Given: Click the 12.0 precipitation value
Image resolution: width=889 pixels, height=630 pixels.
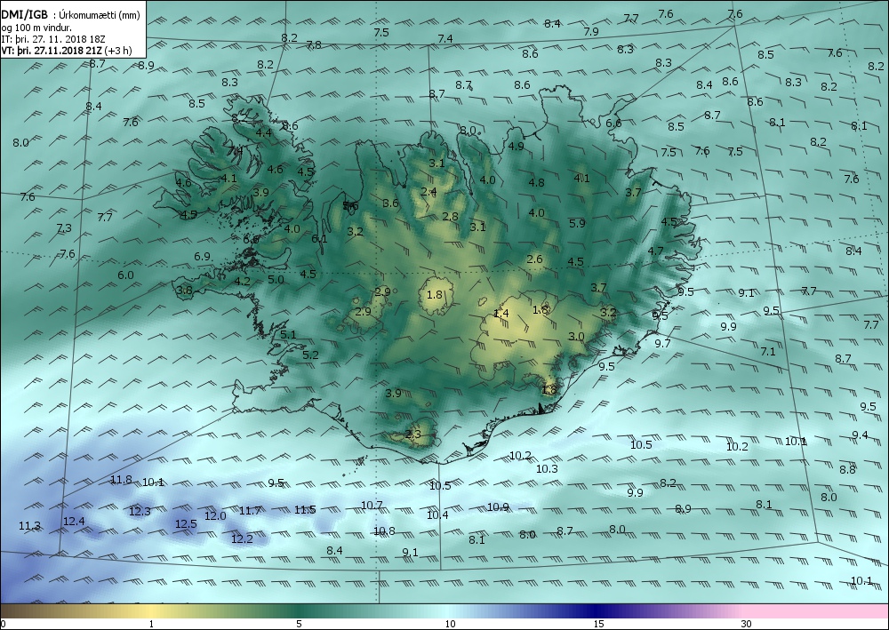Looking at the screenshot, I should click(x=215, y=516).
